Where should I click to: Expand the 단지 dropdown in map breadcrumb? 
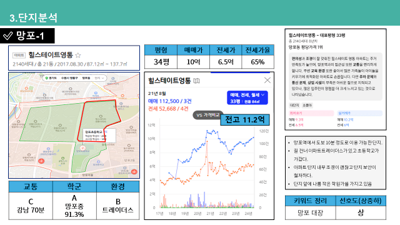point(99,78)
